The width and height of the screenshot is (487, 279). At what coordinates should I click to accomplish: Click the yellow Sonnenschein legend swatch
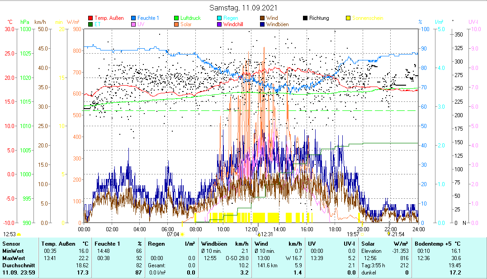pos(348,18)
